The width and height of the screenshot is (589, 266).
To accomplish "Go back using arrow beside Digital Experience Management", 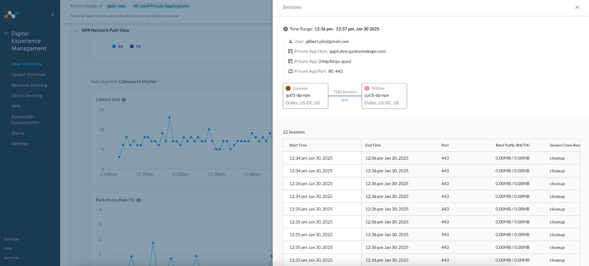I will point(7,33).
